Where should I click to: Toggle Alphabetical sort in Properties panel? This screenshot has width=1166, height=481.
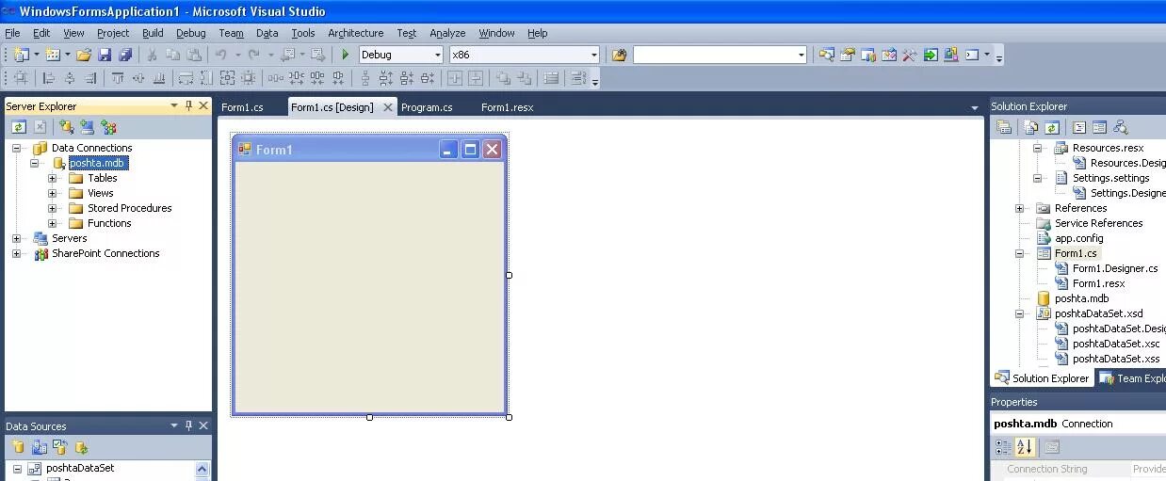click(x=1025, y=447)
